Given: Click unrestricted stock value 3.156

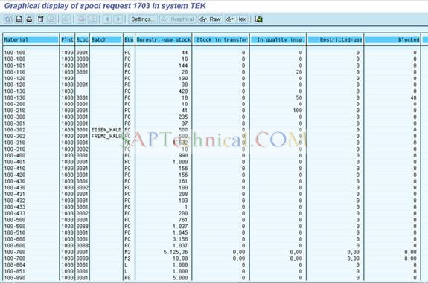Looking at the screenshot, I should pos(180,239).
